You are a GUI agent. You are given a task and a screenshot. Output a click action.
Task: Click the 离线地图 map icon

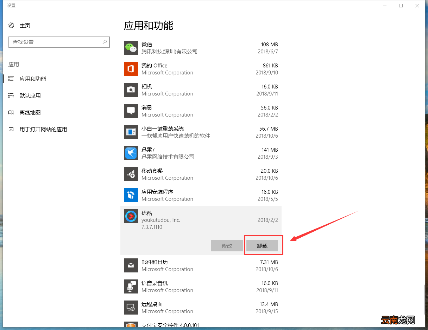pyautogui.click(x=11, y=112)
